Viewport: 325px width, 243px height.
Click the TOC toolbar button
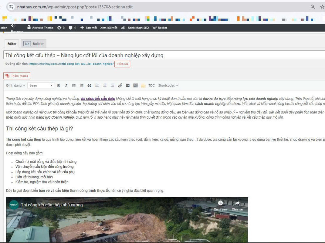tap(151, 86)
